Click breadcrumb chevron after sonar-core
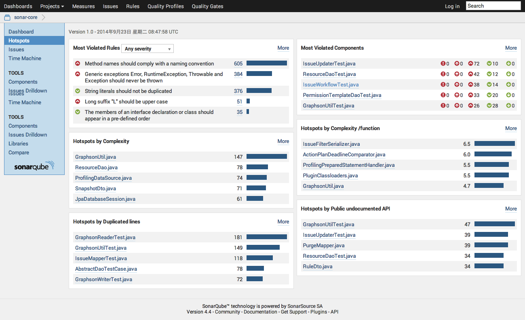Image resolution: width=525 pixels, height=320 pixels. coord(44,17)
